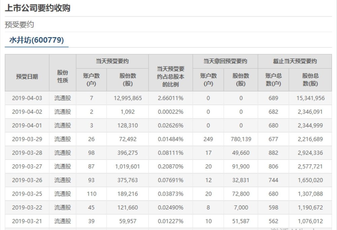The width and height of the screenshot is (337, 230).
Task: Click the withdrawn shares 51,587
Action: point(241,221)
